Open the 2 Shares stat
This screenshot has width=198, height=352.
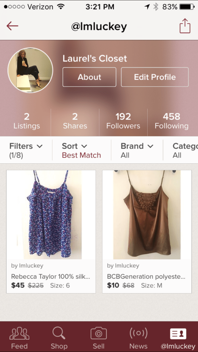pyautogui.click(x=75, y=121)
